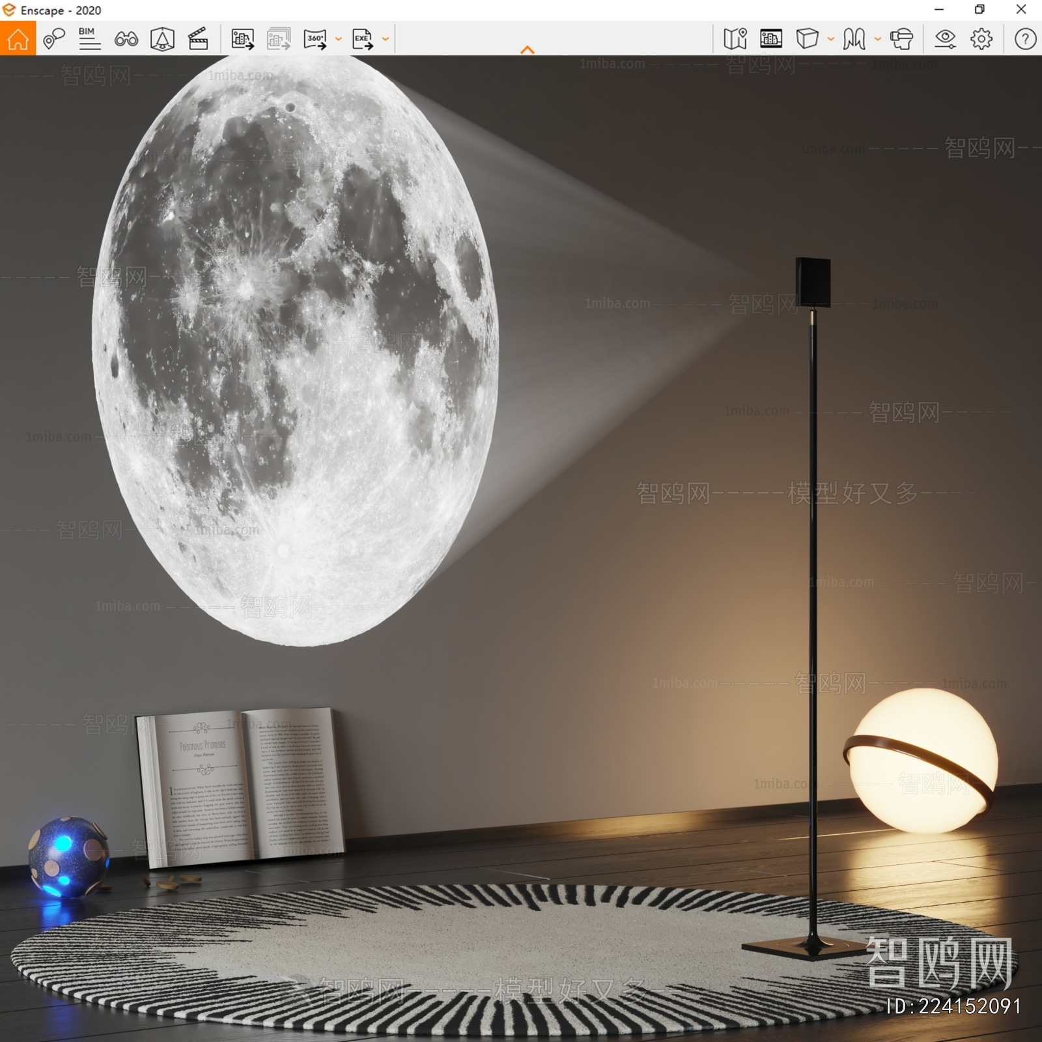The height and width of the screenshot is (1042, 1042).
Task: Open View Management binoculars icon
Action: point(126,39)
